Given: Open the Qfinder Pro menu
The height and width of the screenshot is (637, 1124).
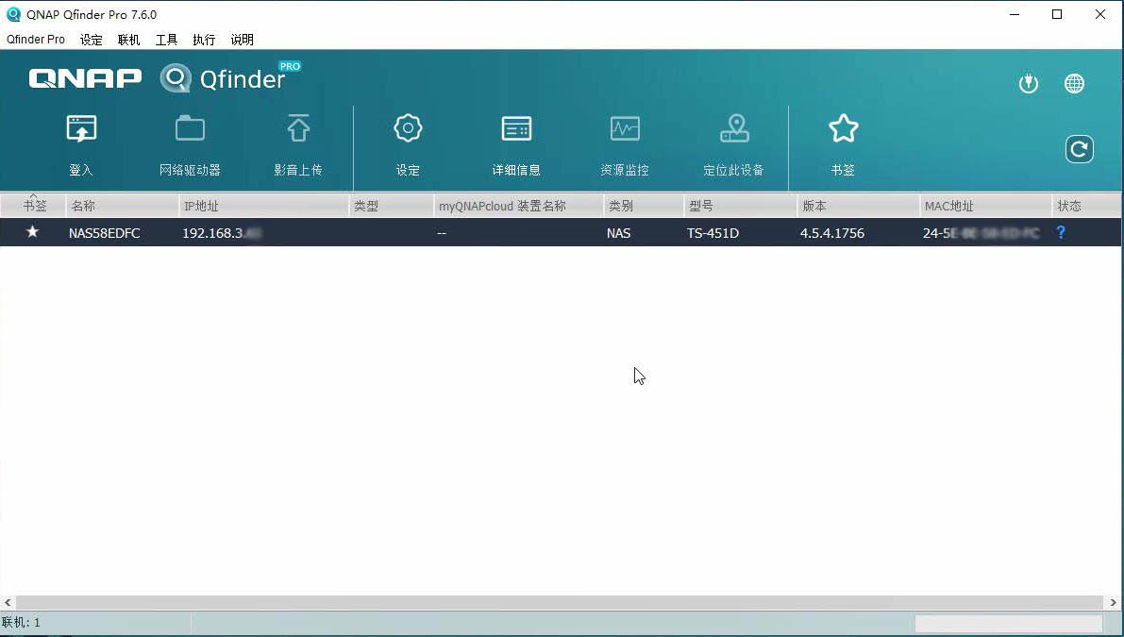Looking at the screenshot, I should click(x=36, y=40).
